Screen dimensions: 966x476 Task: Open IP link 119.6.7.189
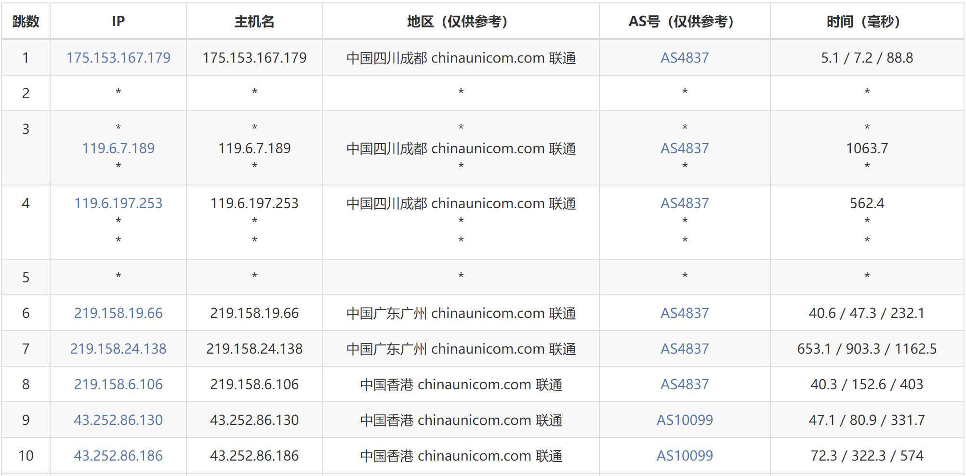click(x=118, y=148)
